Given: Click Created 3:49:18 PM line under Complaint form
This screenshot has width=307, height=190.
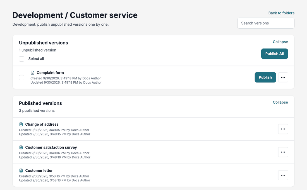Looking at the screenshot, I should pos(66,78).
